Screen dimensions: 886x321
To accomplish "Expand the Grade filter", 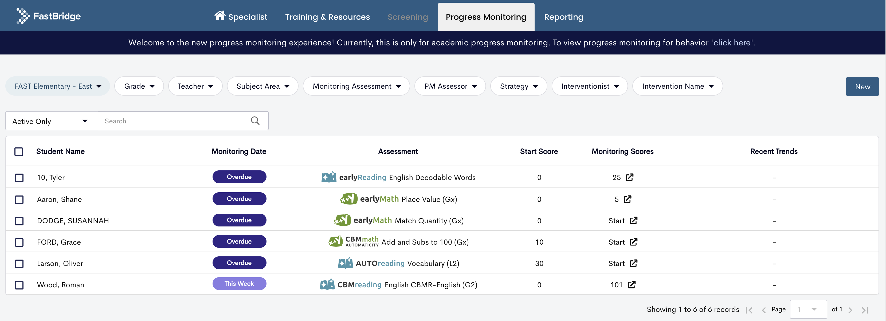I will click(x=139, y=86).
